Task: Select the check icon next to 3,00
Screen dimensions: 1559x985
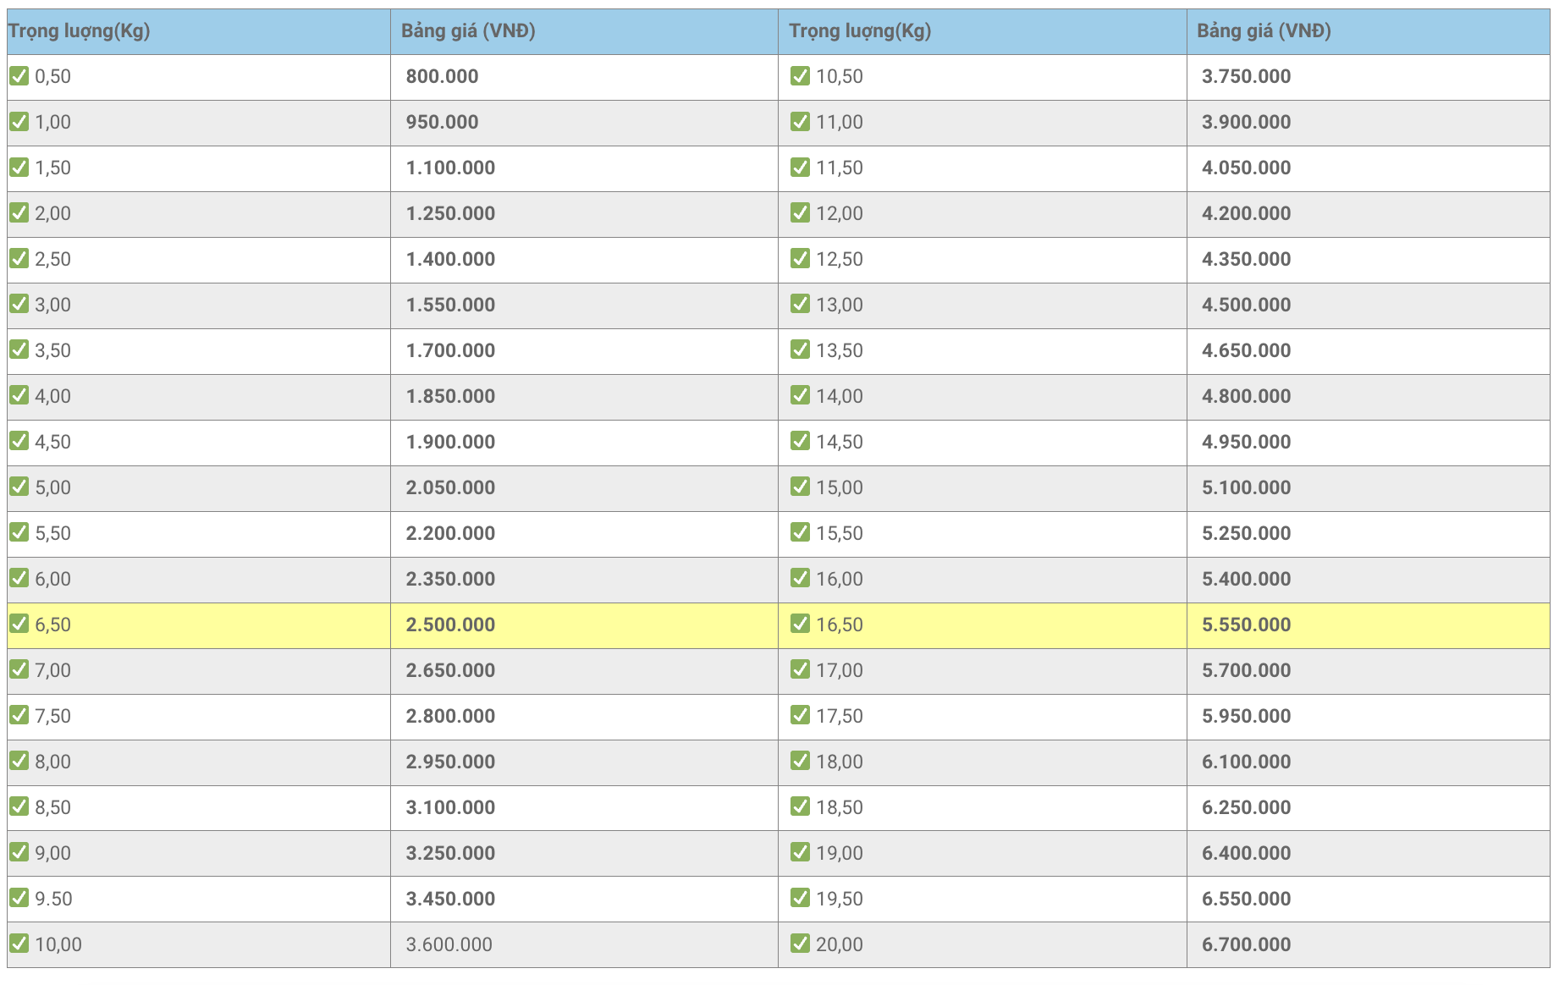Action: click(19, 305)
